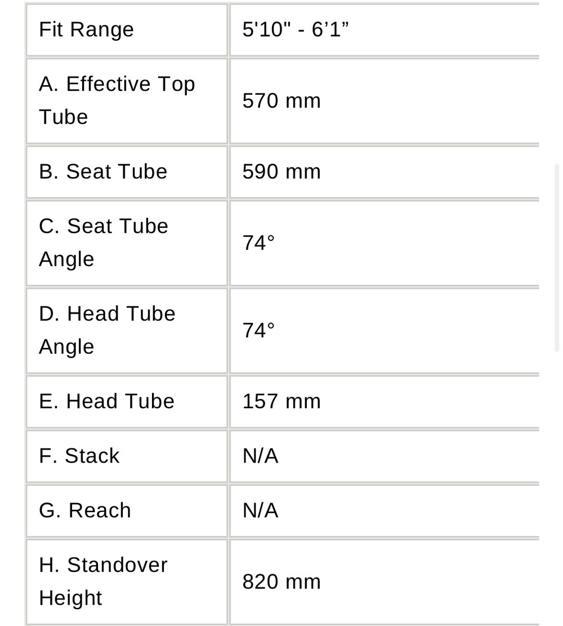Select the 590 mm seat tube value
This screenshot has width=563, height=626.
coord(281,171)
